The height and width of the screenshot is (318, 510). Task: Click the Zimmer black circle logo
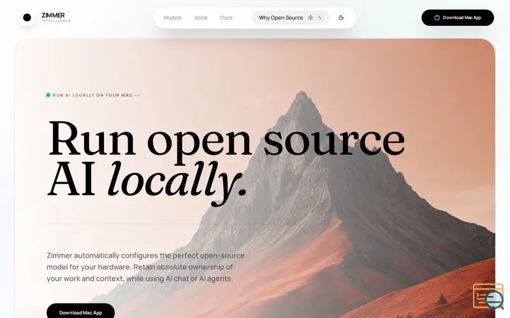pos(27,18)
